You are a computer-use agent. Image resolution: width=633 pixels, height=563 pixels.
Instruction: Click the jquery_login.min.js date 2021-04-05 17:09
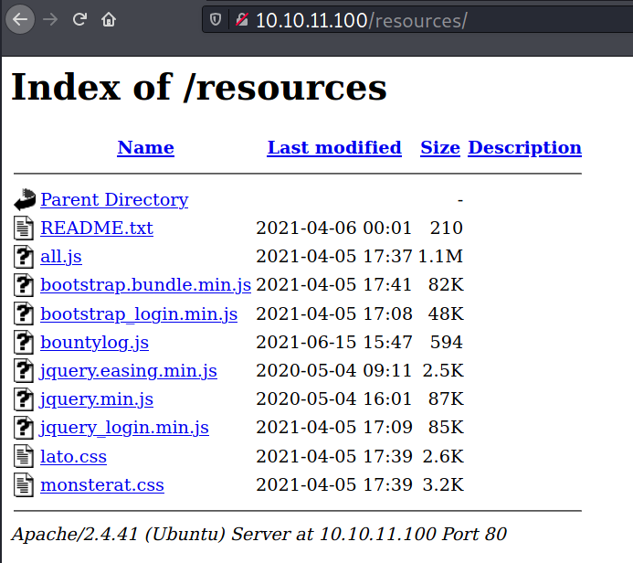pos(334,428)
